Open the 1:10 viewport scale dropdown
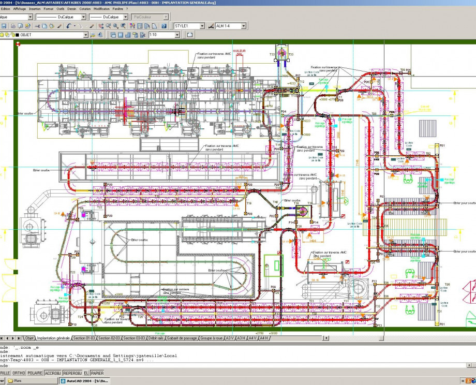The height and width of the screenshot is (385, 476). point(177,35)
